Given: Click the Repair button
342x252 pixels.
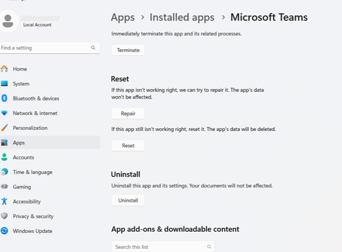Looking at the screenshot, I should (128, 114).
